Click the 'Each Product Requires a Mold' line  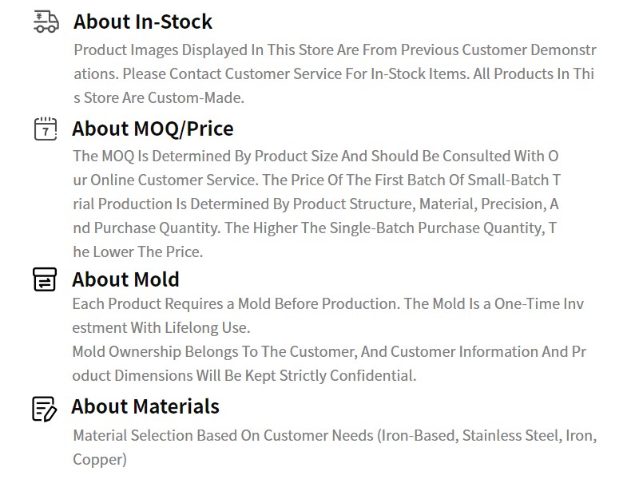coord(327,304)
